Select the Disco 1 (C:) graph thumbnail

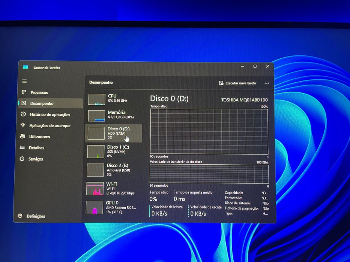coord(96,152)
